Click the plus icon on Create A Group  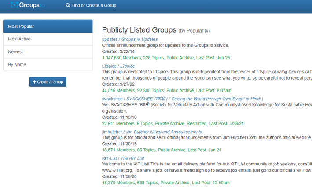click(34, 82)
